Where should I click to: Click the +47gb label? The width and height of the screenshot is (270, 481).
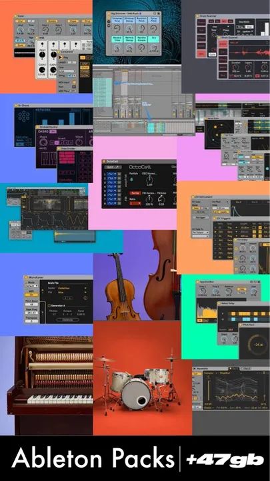pos(225,460)
